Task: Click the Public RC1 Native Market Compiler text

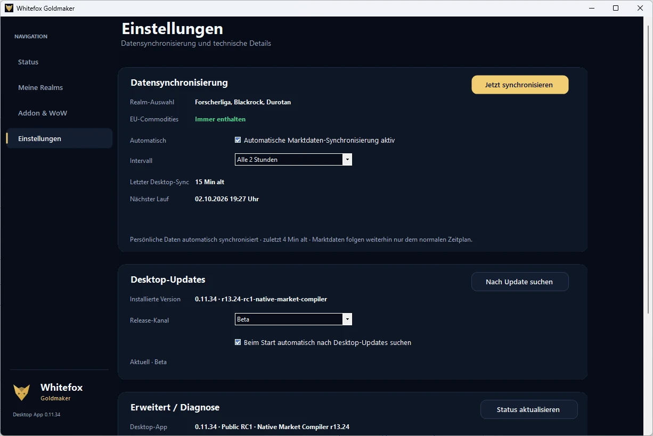Action: (x=272, y=427)
